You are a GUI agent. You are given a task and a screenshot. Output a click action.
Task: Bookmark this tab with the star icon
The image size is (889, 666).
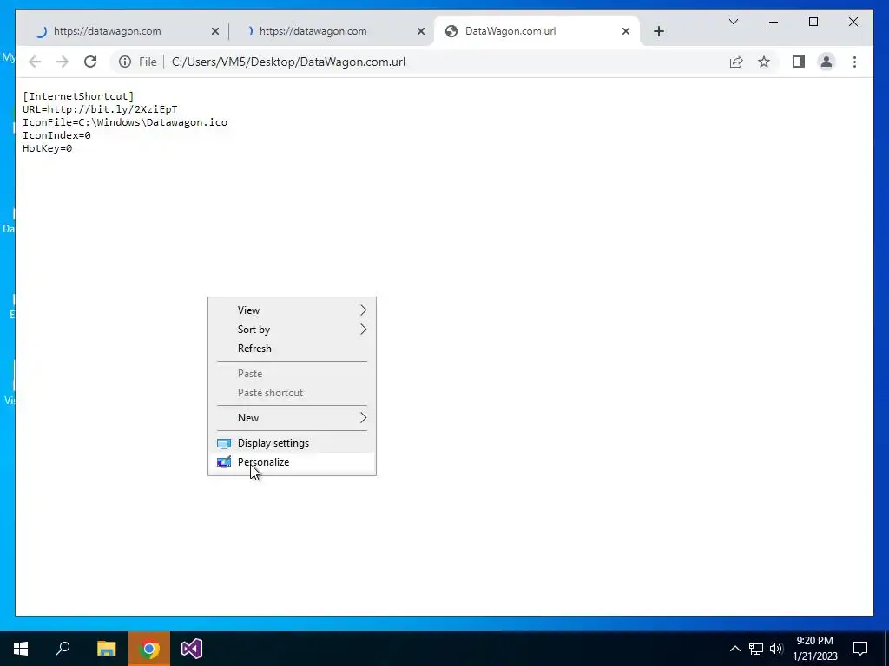(x=764, y=62)
